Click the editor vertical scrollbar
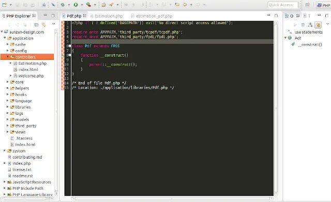 pos(276,108)
